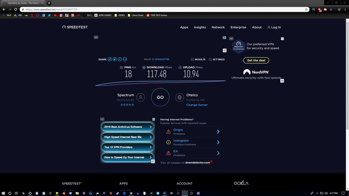Open the Apps menu
The width and height of the screenshot is (349, 196).
184,27
